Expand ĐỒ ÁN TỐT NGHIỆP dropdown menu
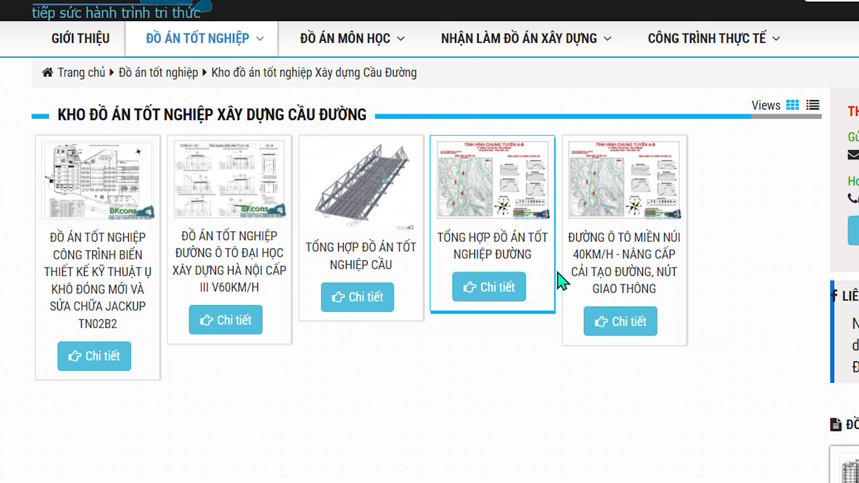Image resolution: width=859 pixels, height=483 pixels. click(x=204, y=38)
